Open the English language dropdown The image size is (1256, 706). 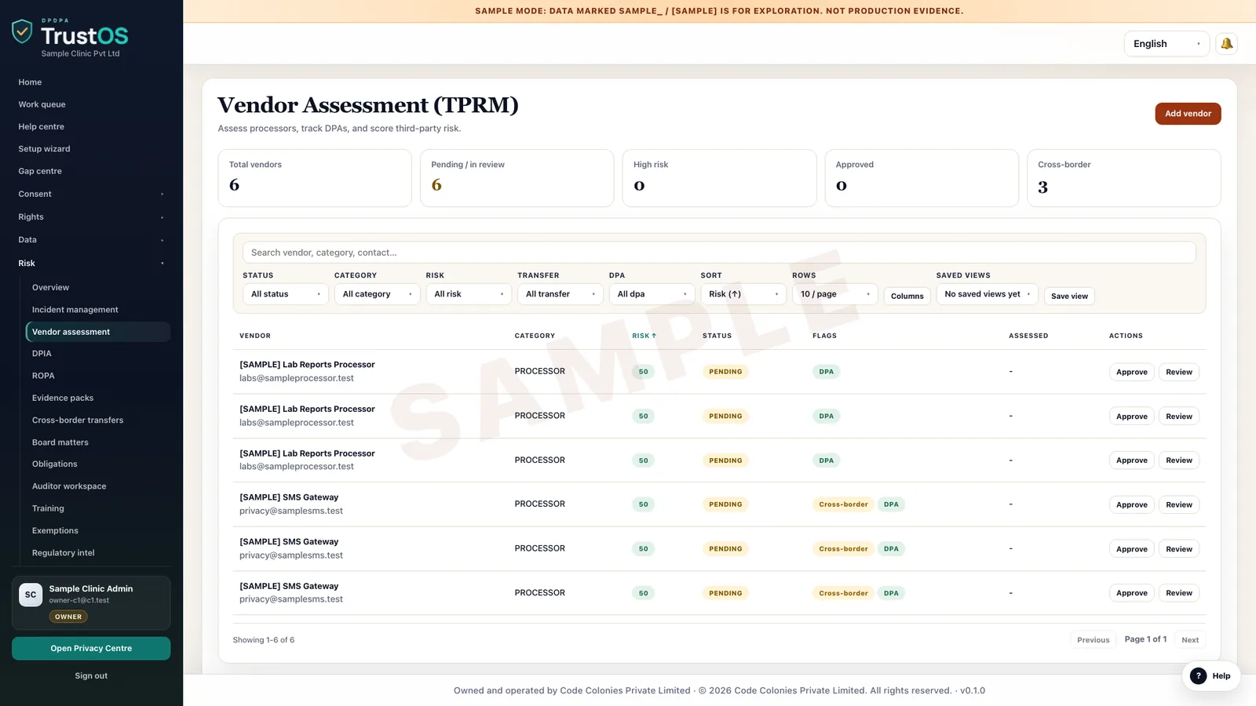(1167, 44)
